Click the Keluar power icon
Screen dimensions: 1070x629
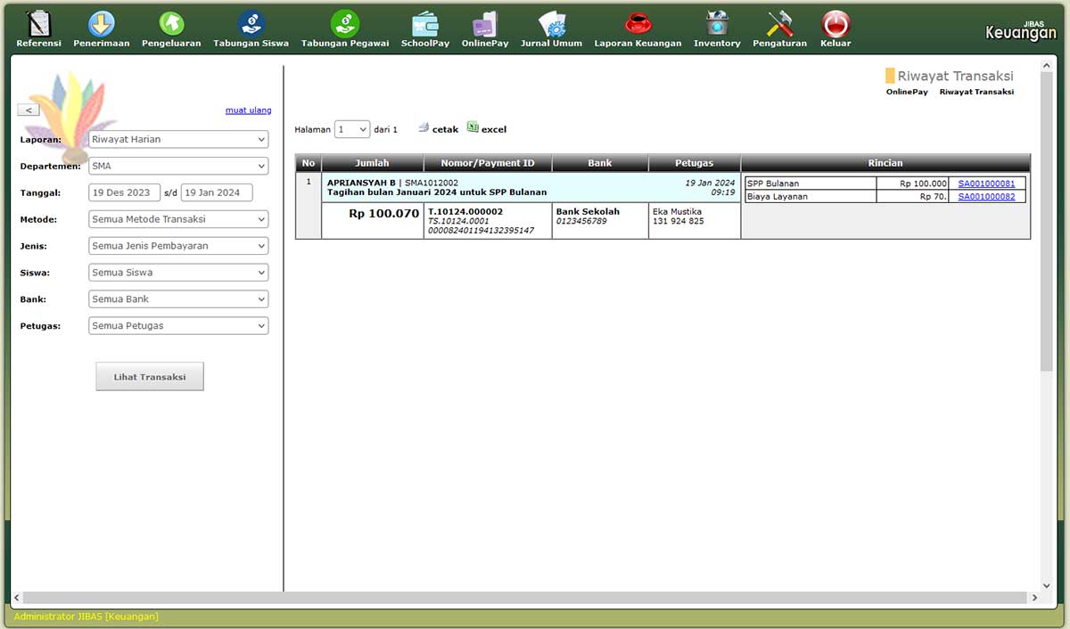835,24
